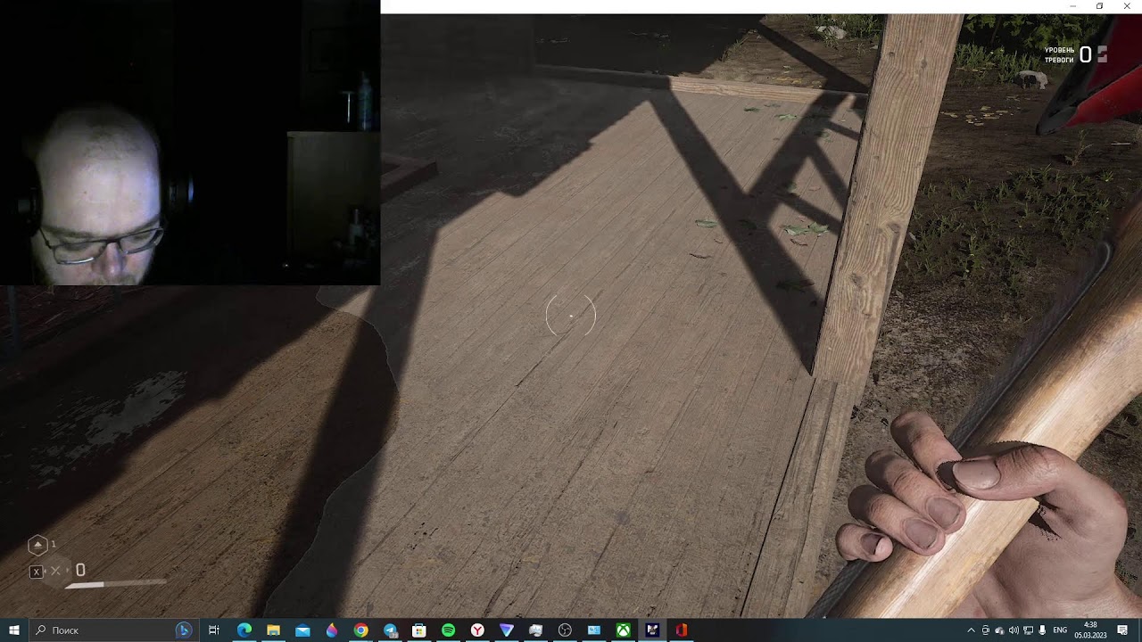The height and width of the screenshot is (642, 1142).
Task: Click the center crosshair reticle
Action: 571,316
